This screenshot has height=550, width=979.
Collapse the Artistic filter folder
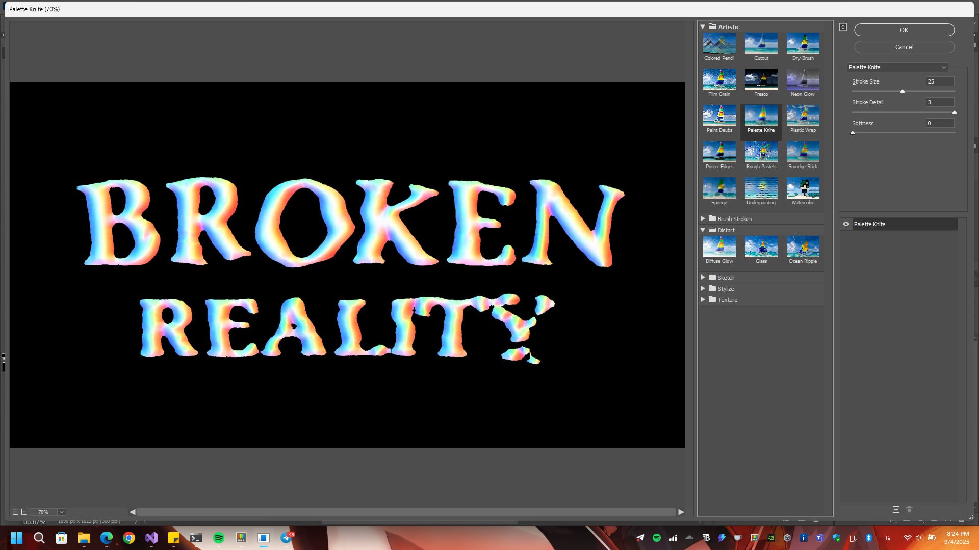703,26
